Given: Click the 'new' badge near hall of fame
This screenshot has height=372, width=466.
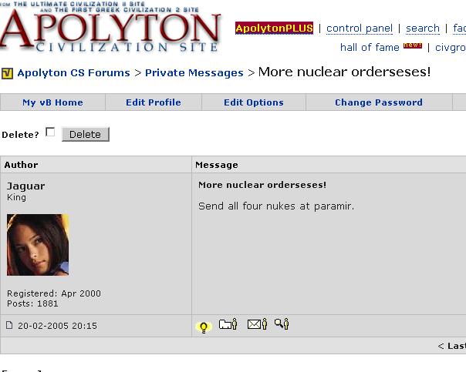Looking at the screenshot, I should pos(413,45).
